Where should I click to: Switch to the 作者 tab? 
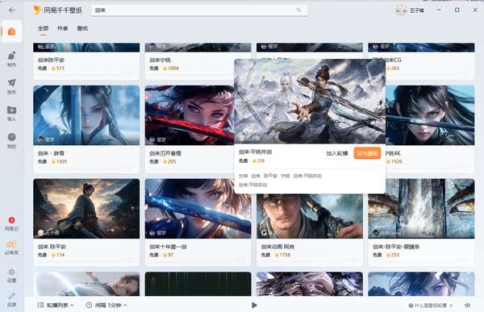[x=63, y=28]
